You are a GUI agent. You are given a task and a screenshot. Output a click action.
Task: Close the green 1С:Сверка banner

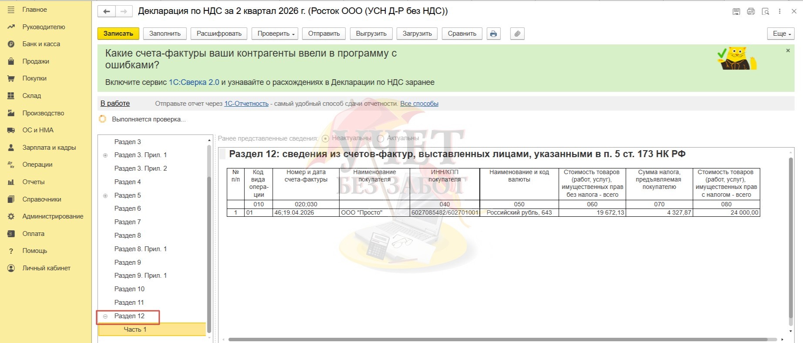(x=788, y=50)
